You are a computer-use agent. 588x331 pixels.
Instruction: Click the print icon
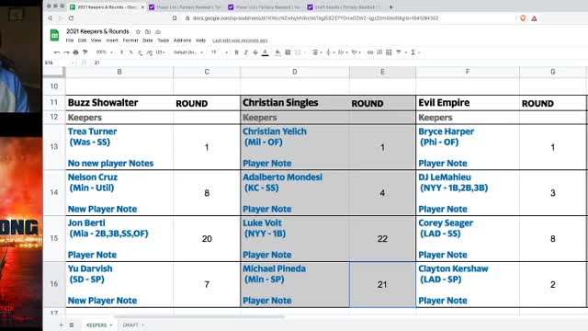[75, 52]
